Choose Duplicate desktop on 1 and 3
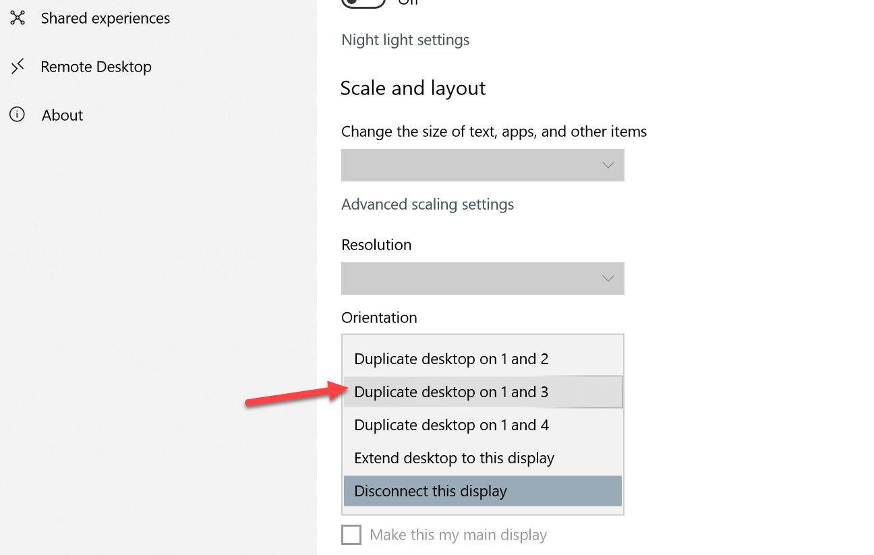Screen dimensions: 874x555 (x=451, y=392)
